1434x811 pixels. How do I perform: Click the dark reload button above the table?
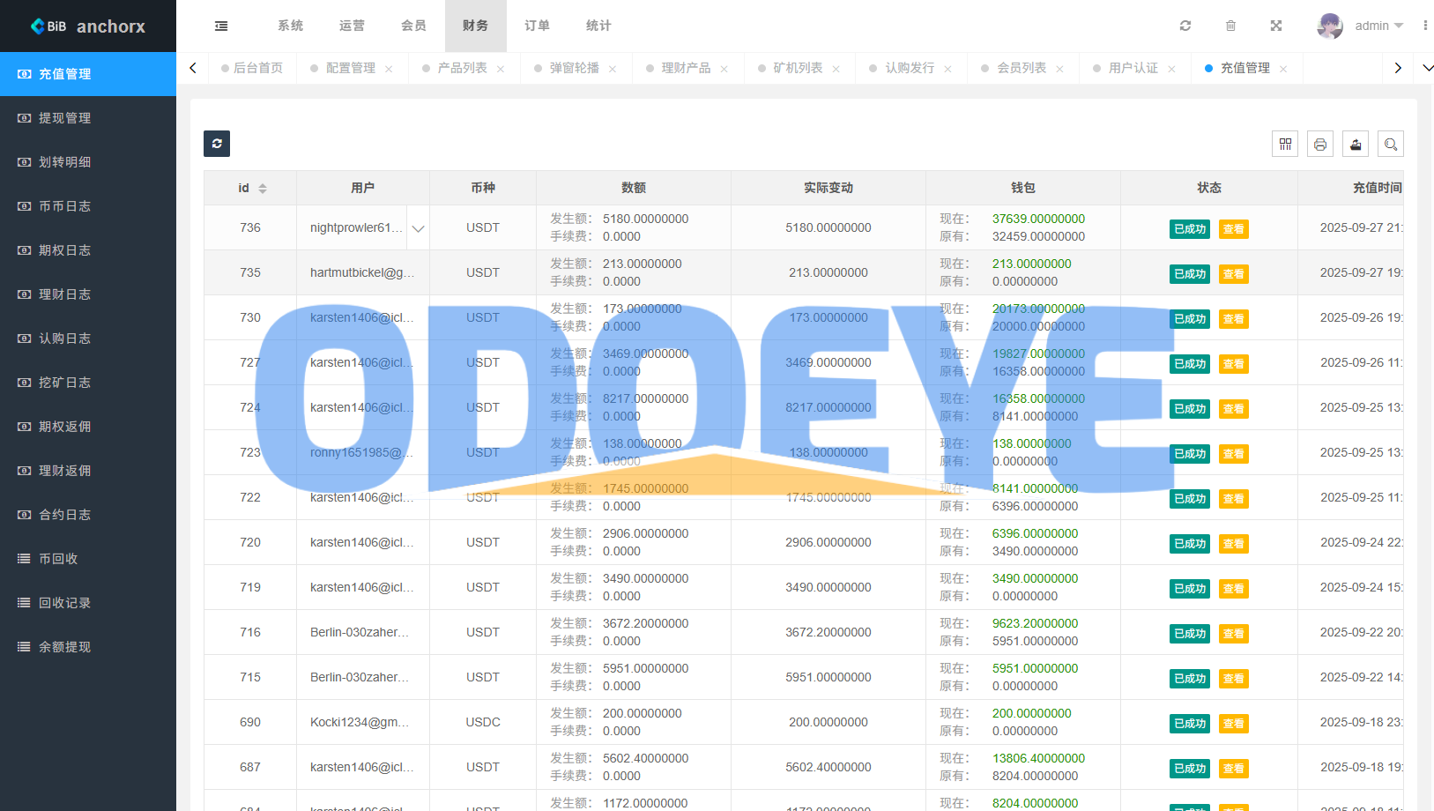217,144
